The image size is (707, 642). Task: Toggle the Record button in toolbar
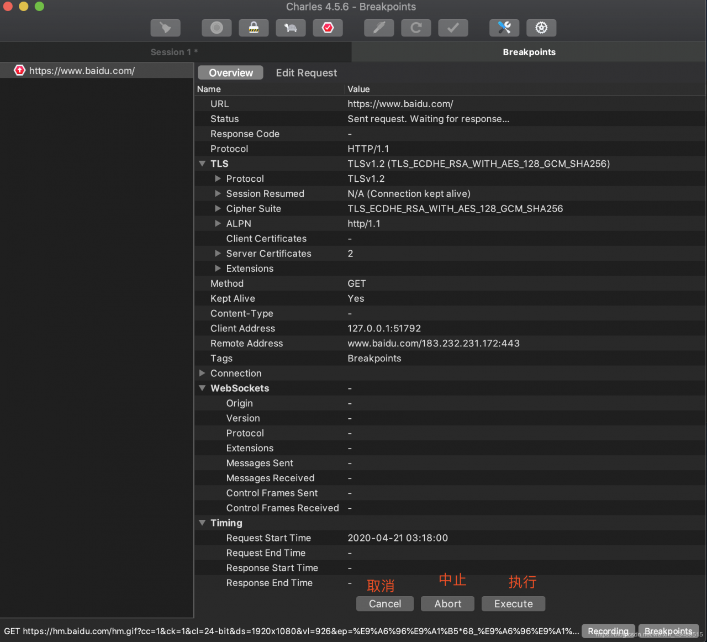217,28
